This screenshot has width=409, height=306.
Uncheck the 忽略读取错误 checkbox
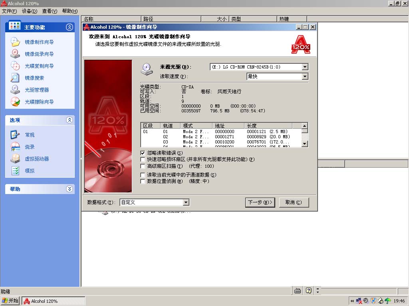pos(143,153)
